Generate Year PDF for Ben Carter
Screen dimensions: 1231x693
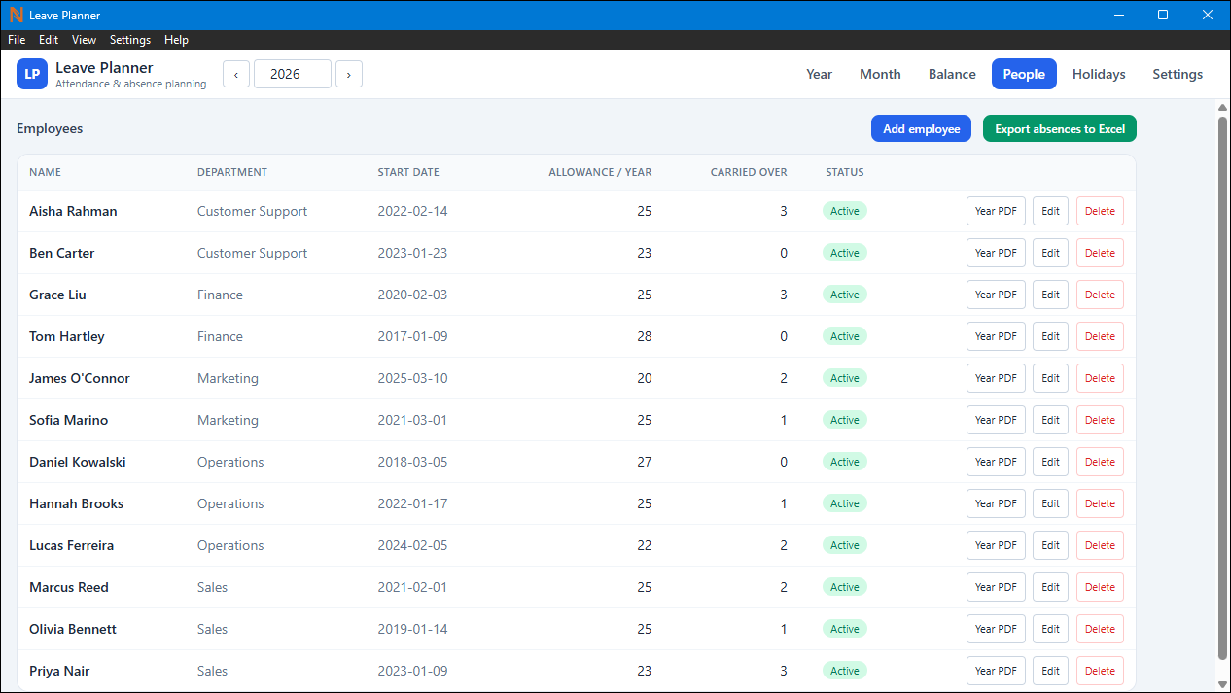pyautogui.click(x=996, y=253)
